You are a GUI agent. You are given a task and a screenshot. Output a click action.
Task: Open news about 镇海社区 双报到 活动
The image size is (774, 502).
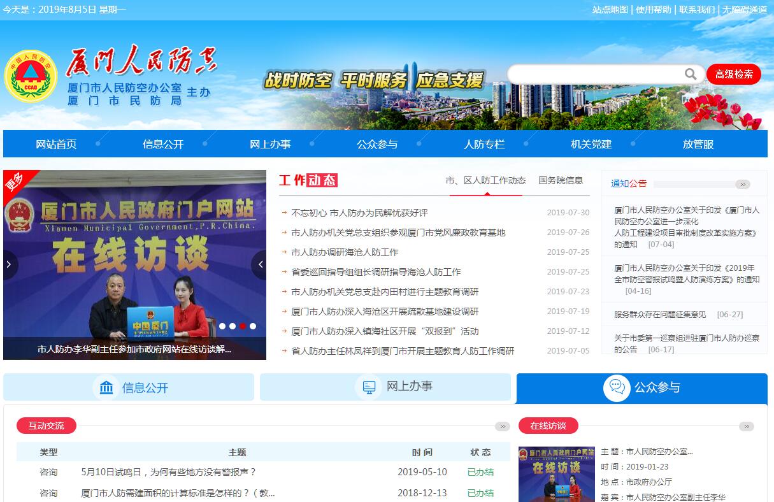click(x=385, y=331)
